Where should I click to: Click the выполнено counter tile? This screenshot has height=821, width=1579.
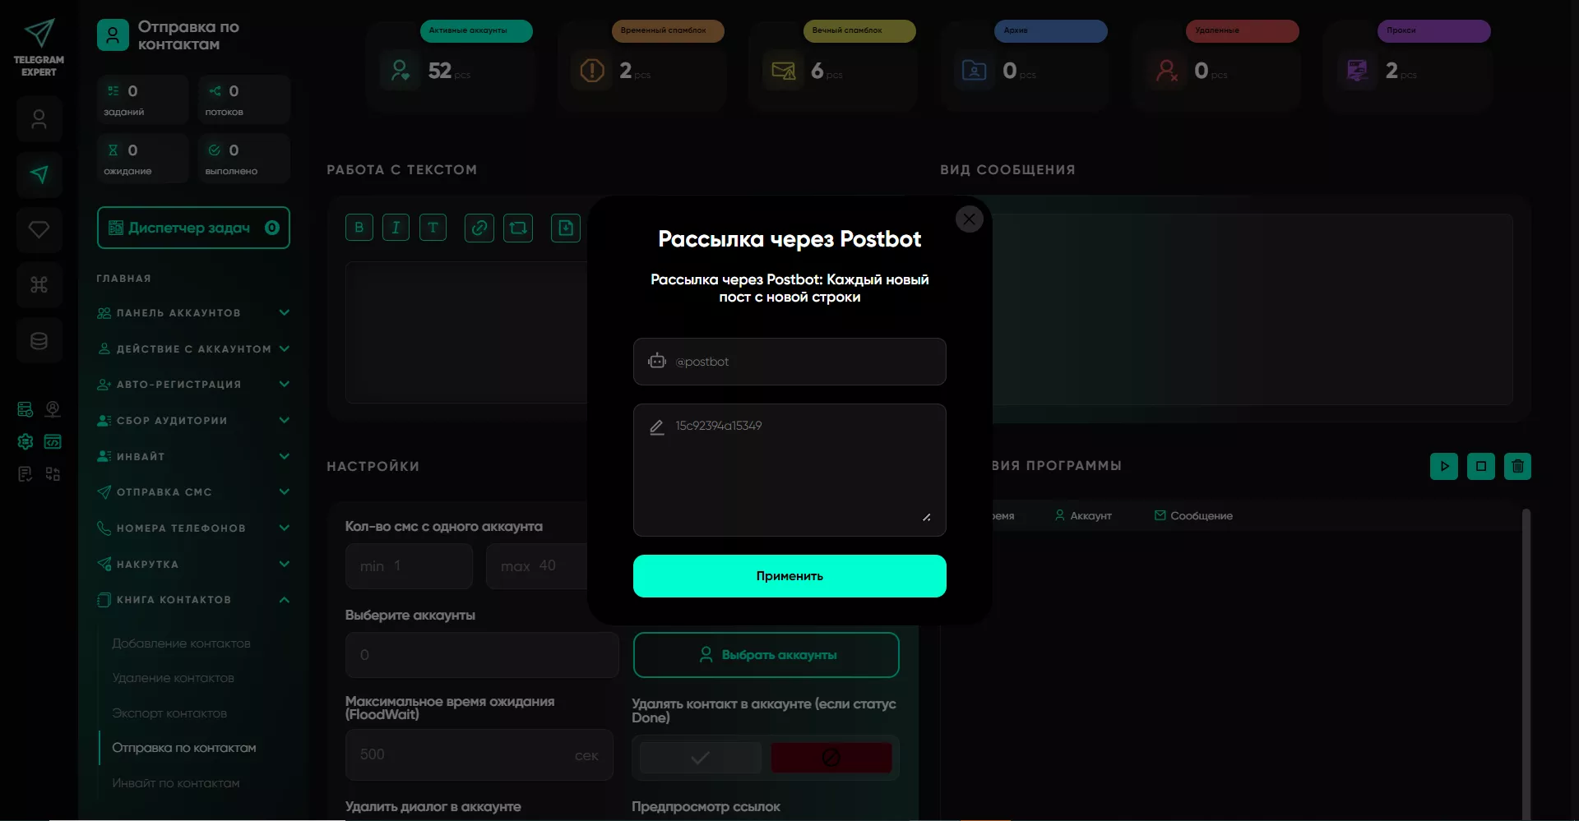click(x=244, y=158)
